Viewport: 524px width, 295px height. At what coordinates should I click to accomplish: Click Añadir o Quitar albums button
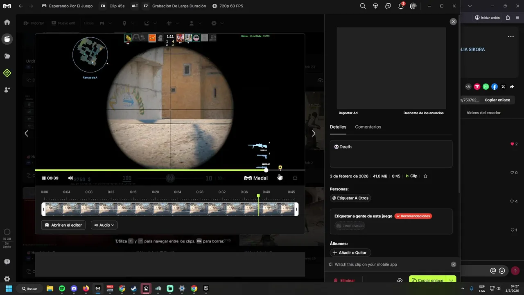point(350,253)
